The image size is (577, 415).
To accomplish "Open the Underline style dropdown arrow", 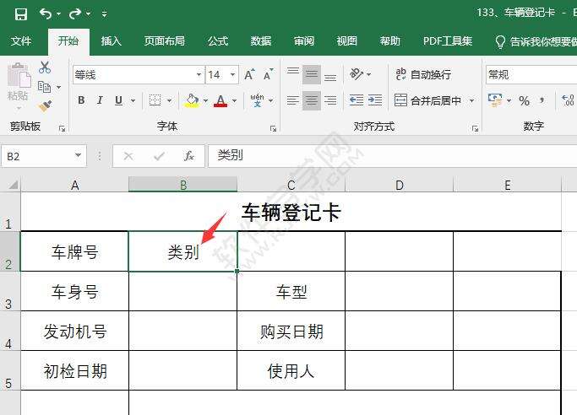I will tap(133, 100).
